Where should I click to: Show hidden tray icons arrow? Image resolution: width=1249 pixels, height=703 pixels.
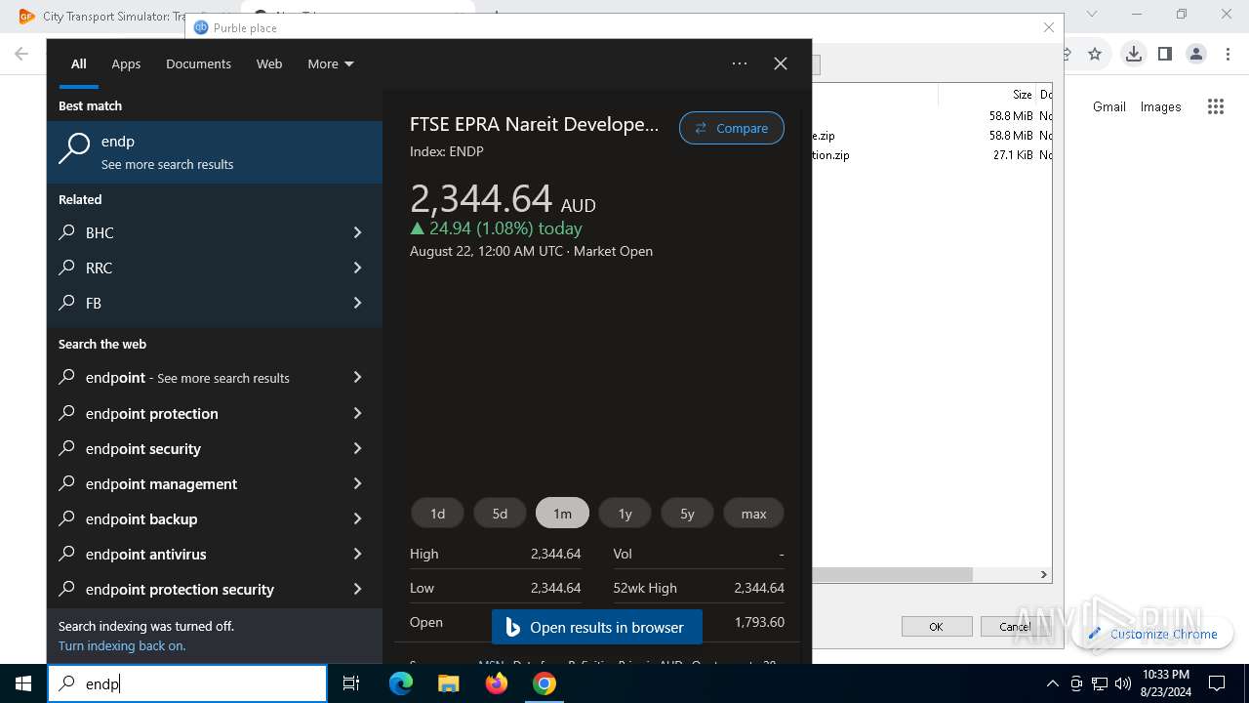point(1052,683)
